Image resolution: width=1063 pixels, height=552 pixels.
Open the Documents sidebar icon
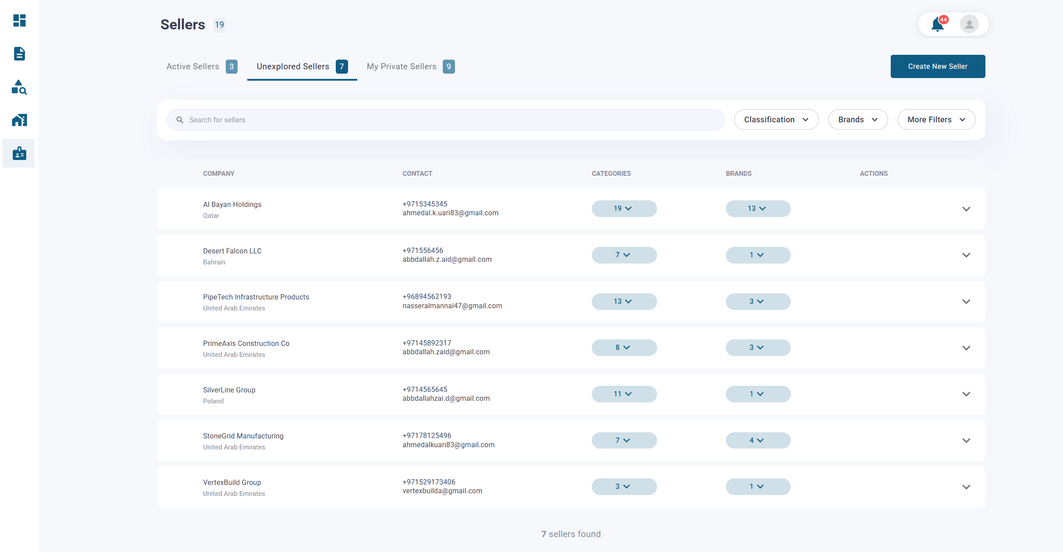point(18,53)
